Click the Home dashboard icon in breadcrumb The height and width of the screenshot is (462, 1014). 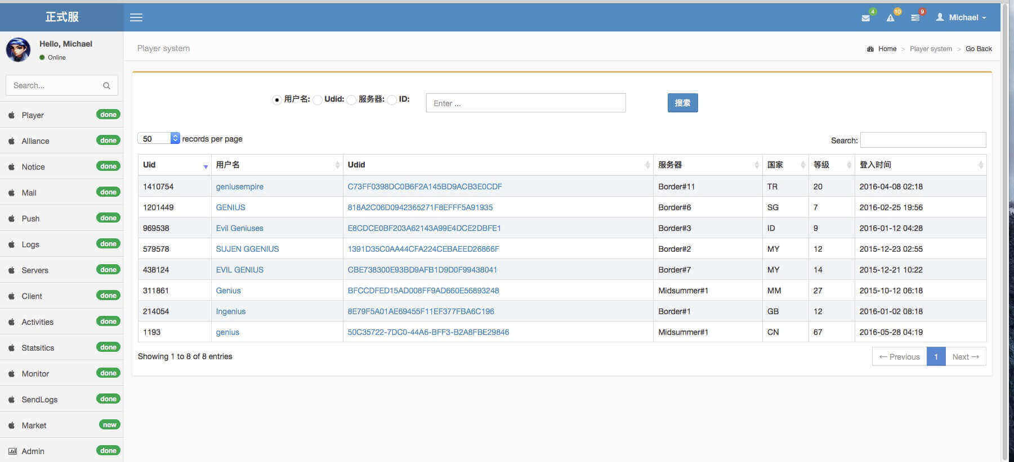pos(870,49)
